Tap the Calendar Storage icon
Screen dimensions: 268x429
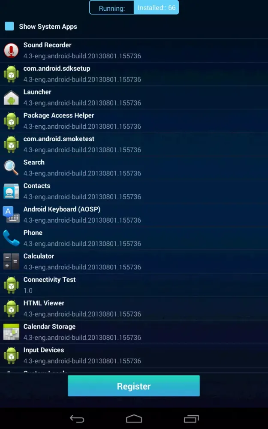(11, 332)
